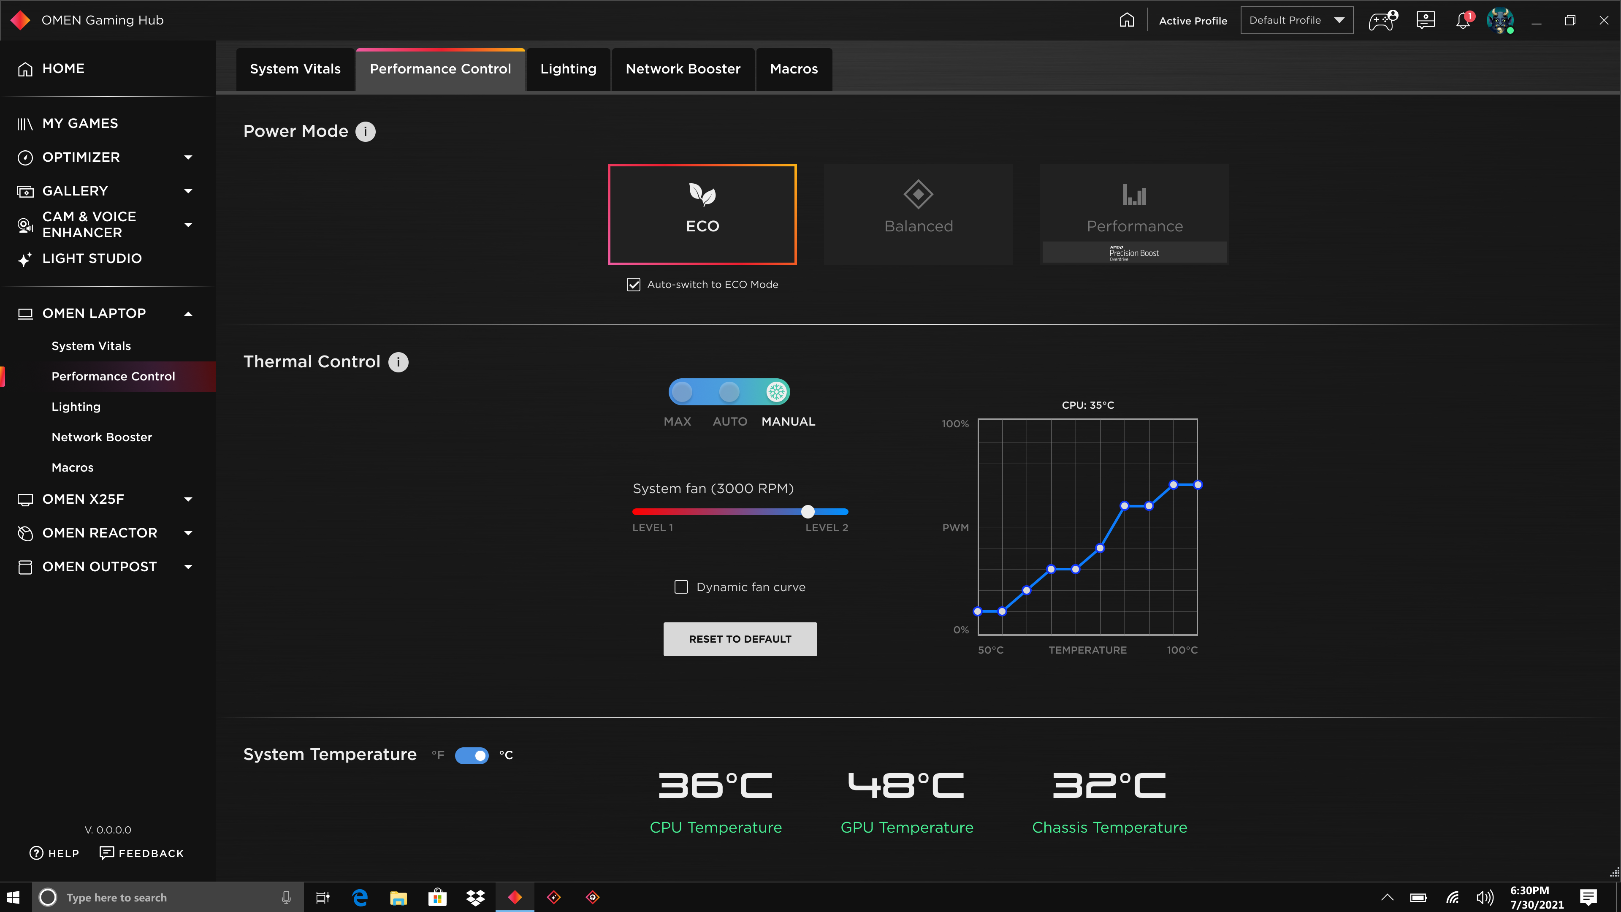The height and width of the screenshot is (912, 1621).
Task: Select the Performance power mode icon
Action: click(1134, 195)
